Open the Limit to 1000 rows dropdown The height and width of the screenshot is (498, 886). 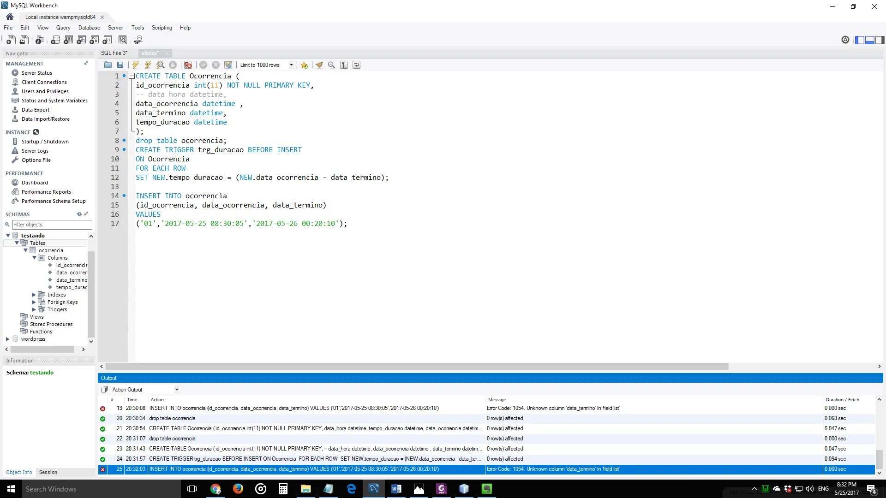click(291, 65)
